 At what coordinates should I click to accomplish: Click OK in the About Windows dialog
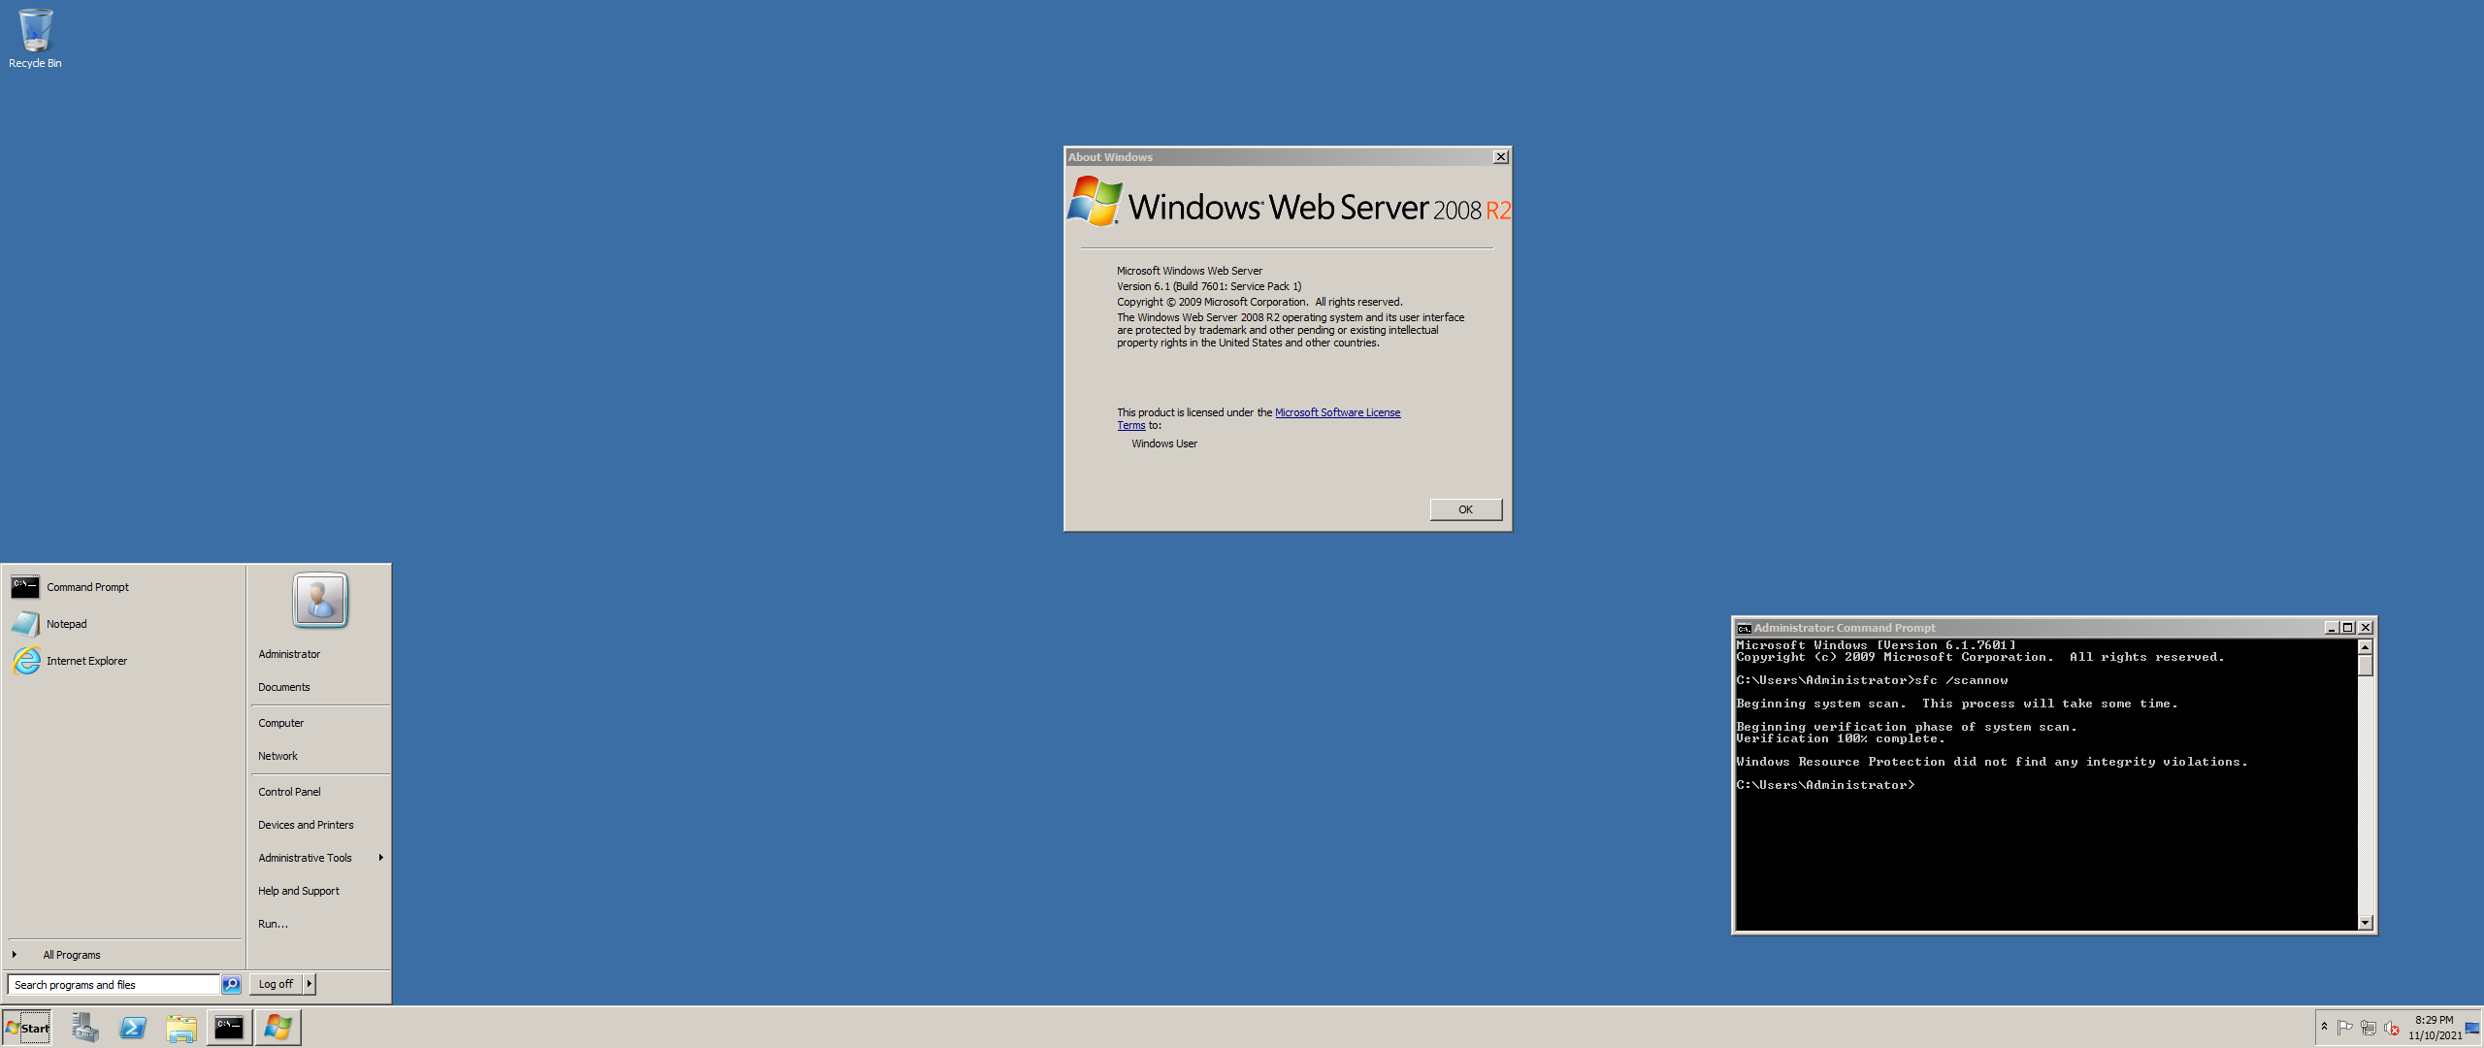click(x=1465, y=509)
